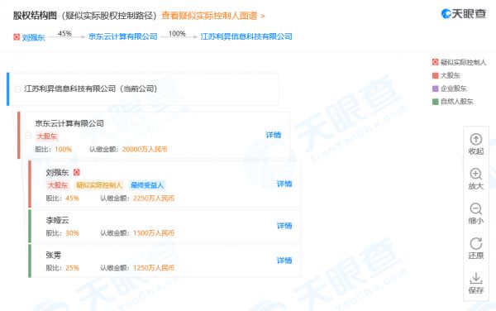496x311 pixels.
Task: Click the 大股东 tag under 刘强东
Action: [x=58, y=185]
